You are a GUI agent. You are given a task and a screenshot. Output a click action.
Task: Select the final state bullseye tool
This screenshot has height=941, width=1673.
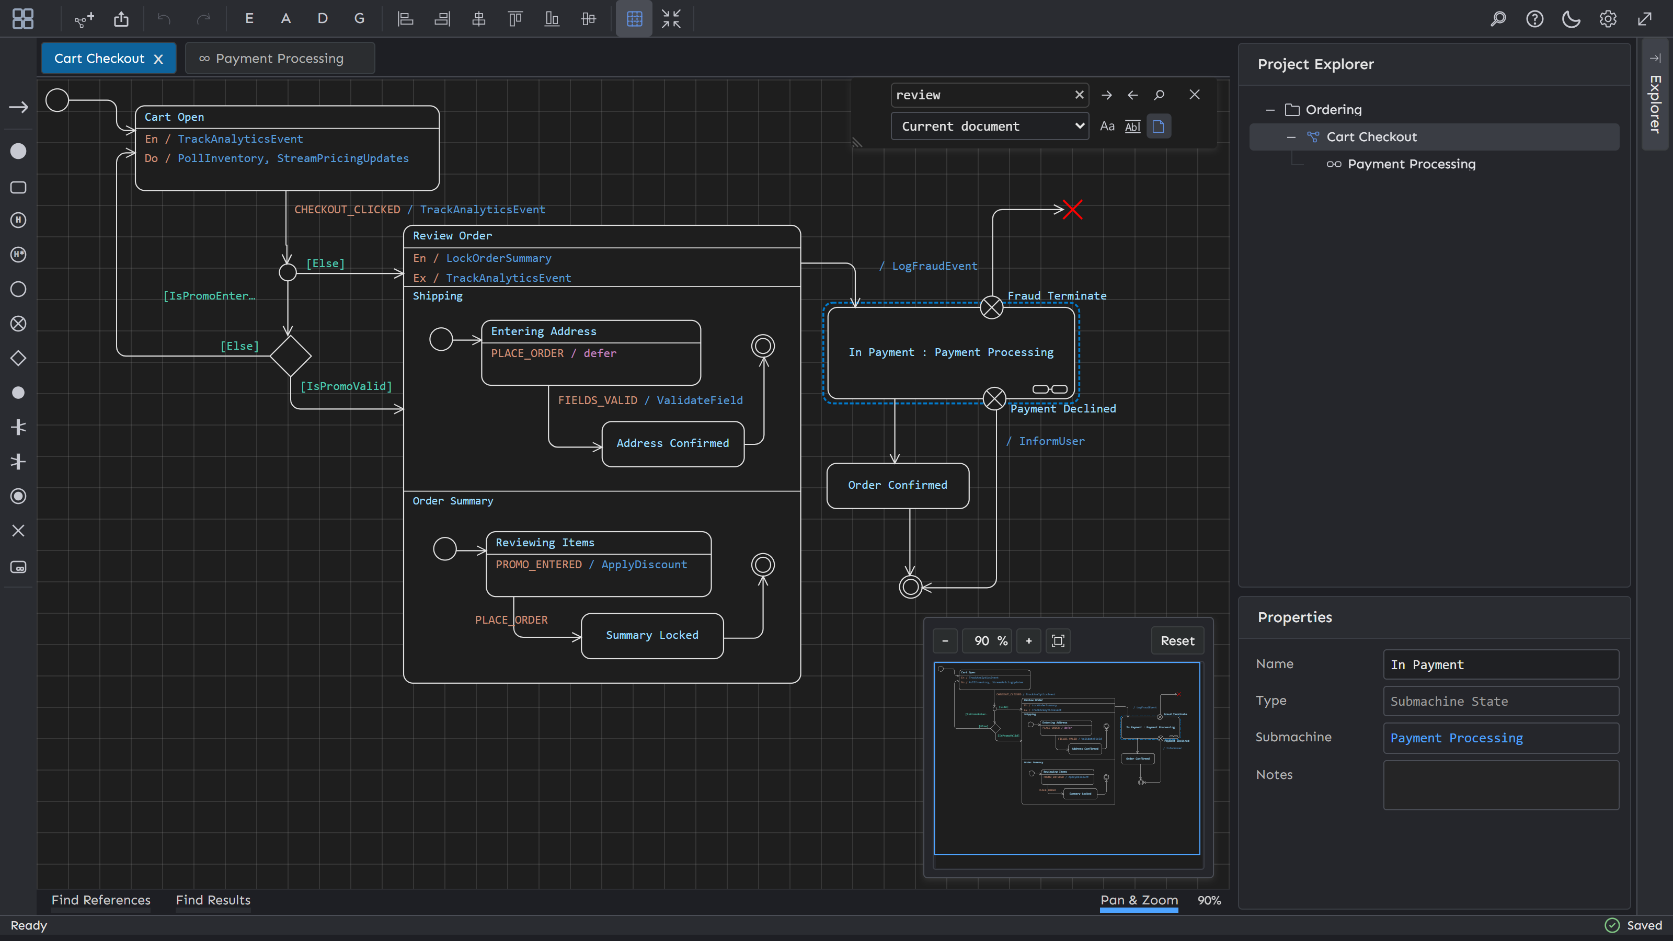pos(18,496)
